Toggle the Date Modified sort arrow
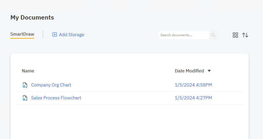This screenshot has height=139, width=263. (x=209, y=71)
